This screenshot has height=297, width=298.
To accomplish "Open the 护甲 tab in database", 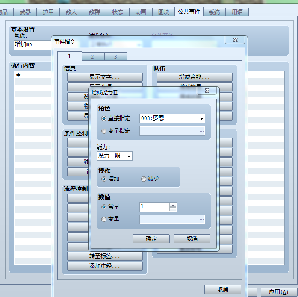I will (x=48, y=12).
